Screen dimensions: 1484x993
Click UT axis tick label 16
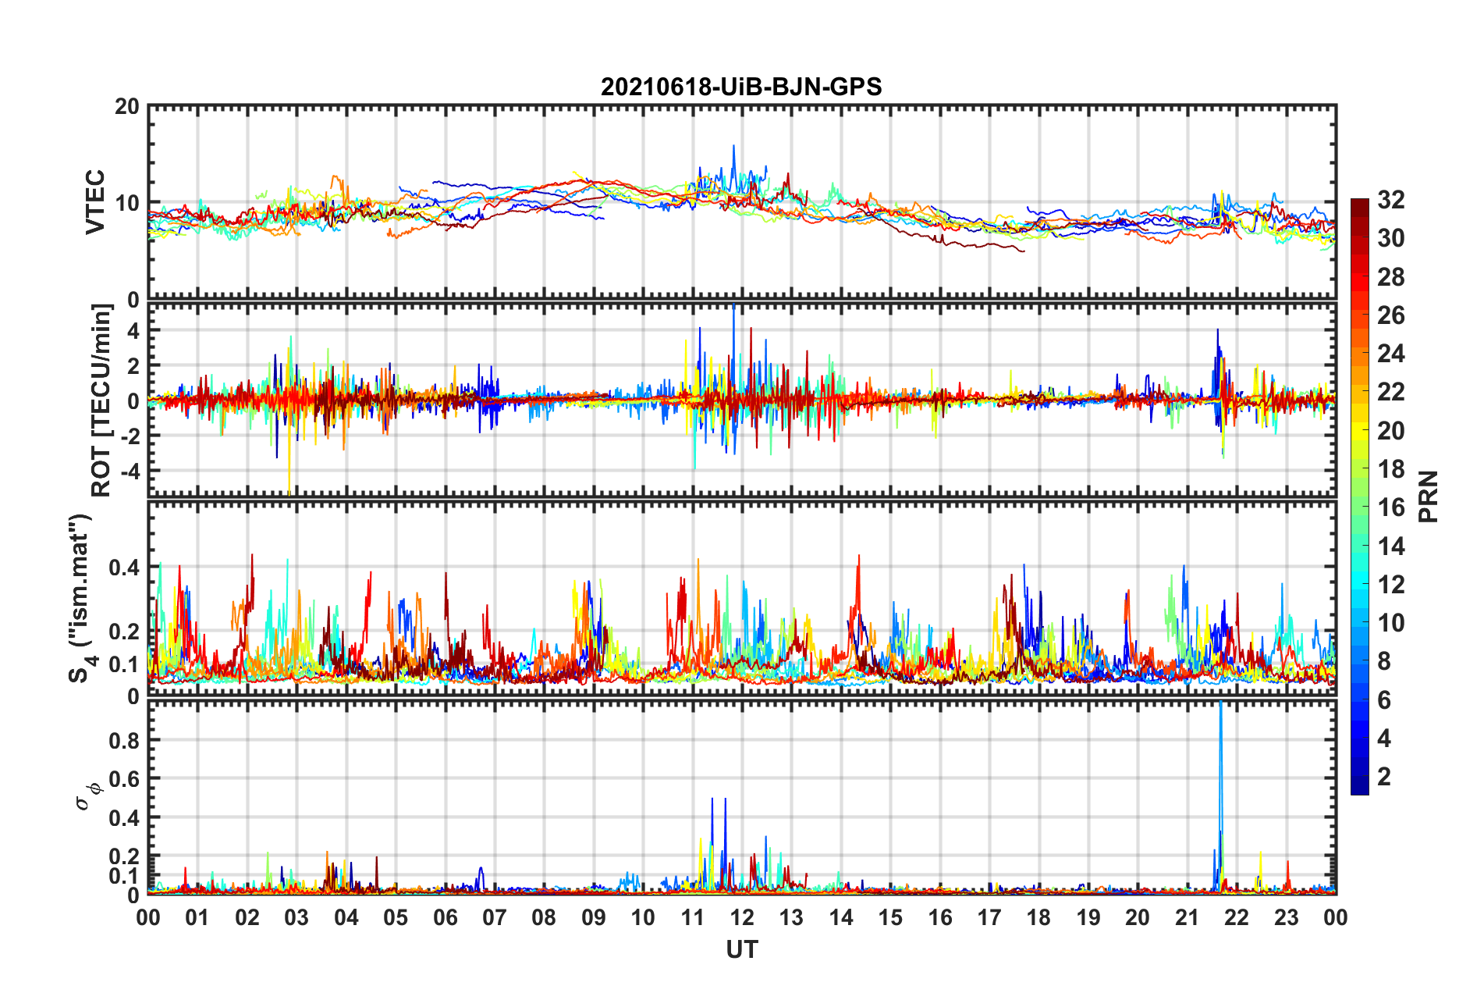[940, 917]
